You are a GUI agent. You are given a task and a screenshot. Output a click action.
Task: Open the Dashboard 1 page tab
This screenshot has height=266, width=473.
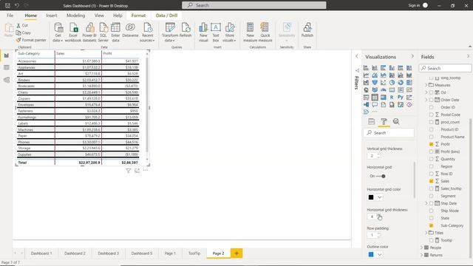pos(41,253)
